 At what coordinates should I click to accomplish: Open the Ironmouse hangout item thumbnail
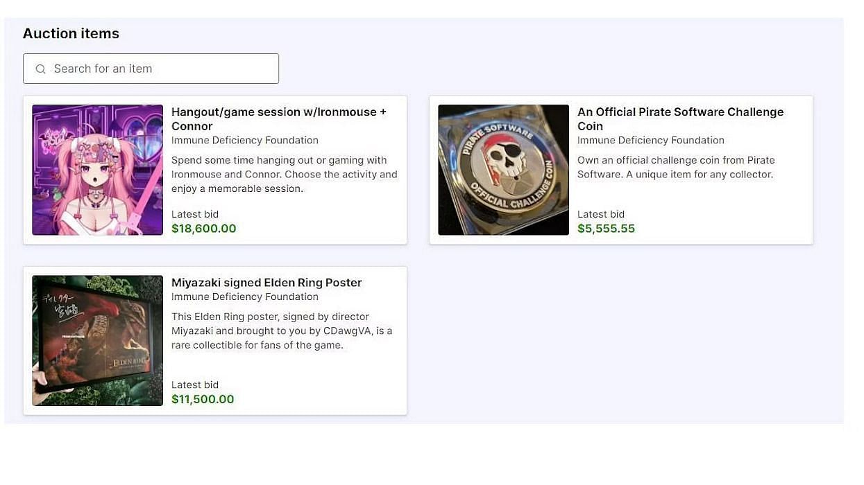click(x=98, y=170)
